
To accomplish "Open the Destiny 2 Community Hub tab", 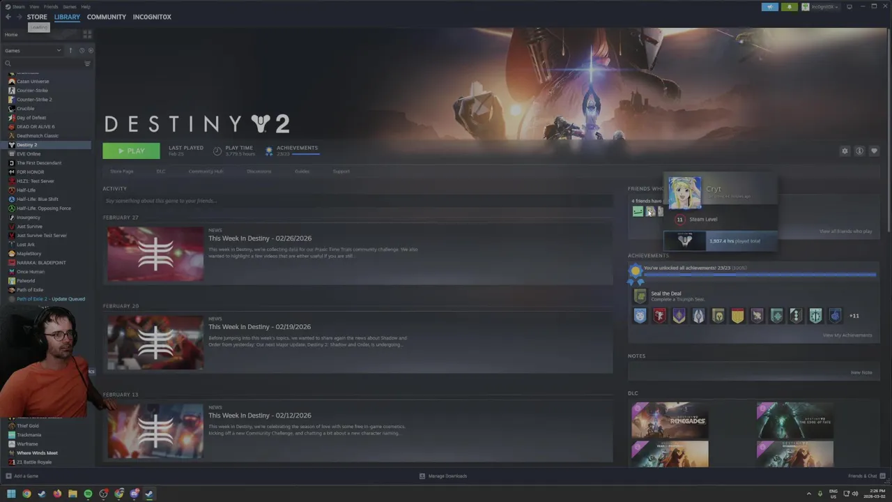I will tap(206, 172).
